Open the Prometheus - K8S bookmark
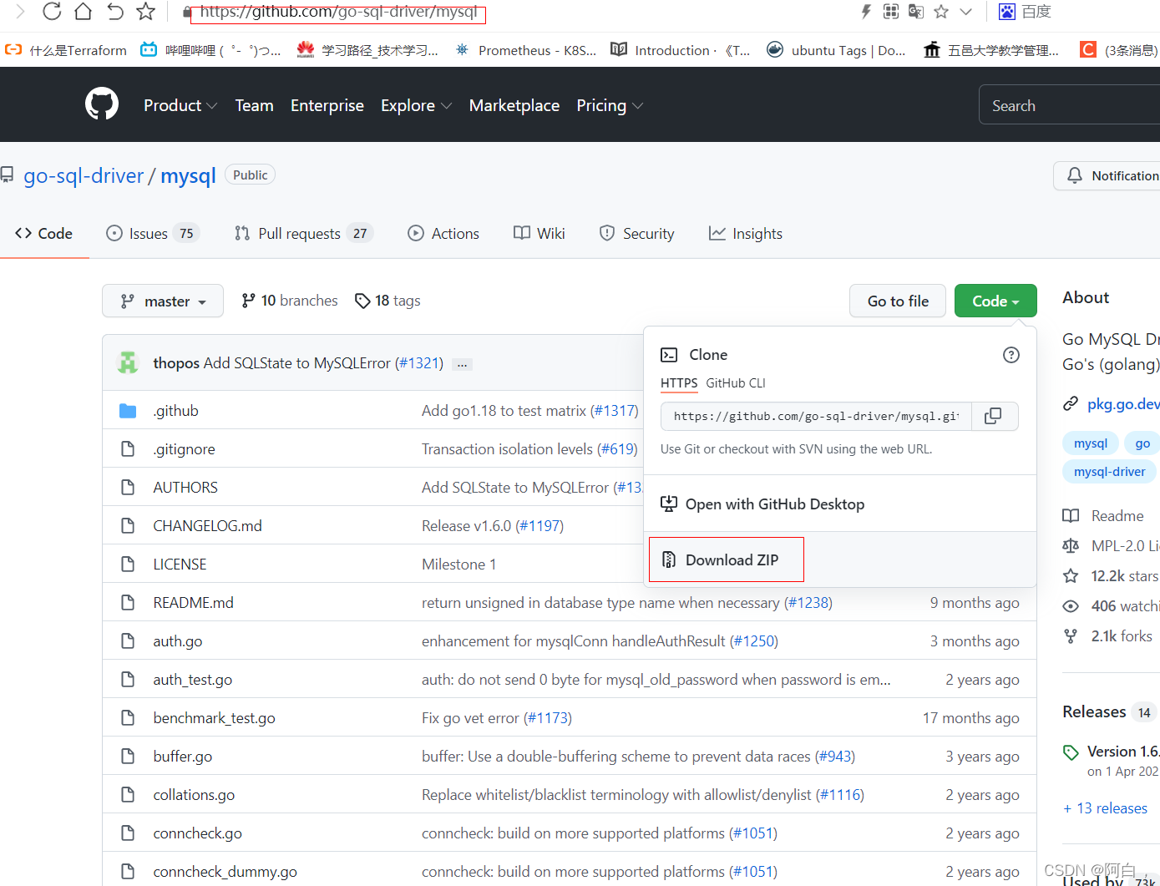 coord(525,50)
